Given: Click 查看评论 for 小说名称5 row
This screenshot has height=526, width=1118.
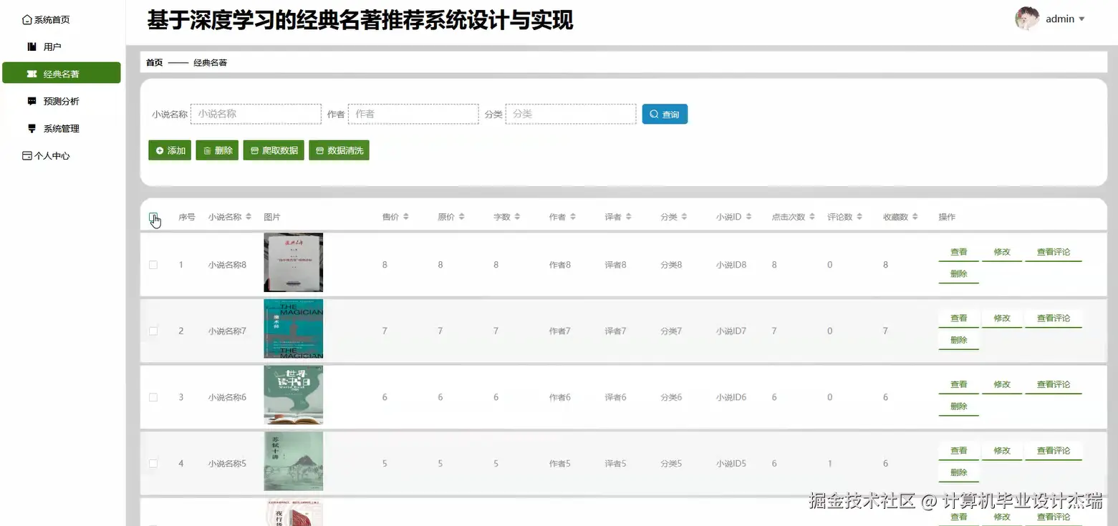Looking at the screenshot, I should pyautogui.click(x=1053, y=451).
